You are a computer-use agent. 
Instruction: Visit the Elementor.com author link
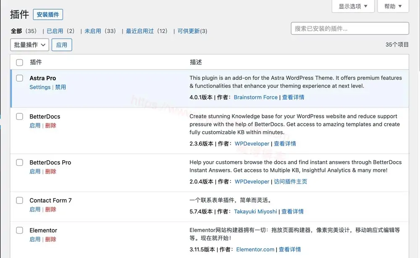pyautogui.click(x=255, y=249)
